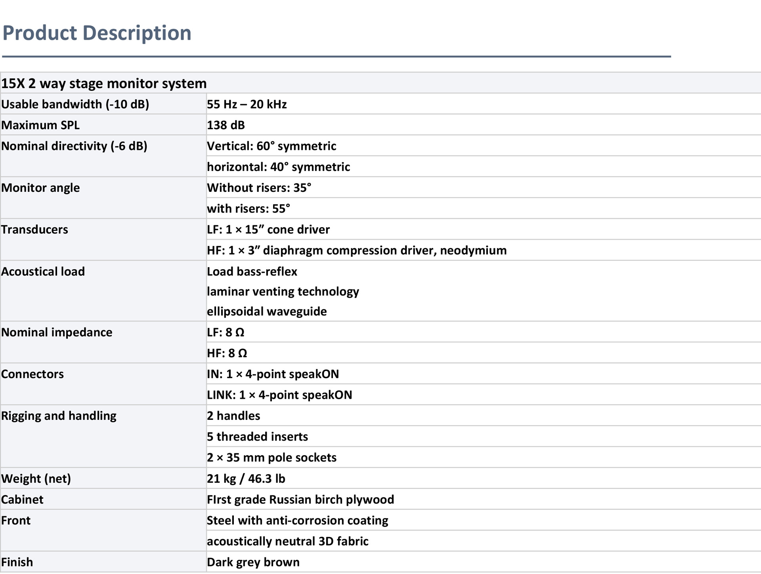Select the Dark grey brown finish value
The image size is (761, 574).
tap(253, 562)
